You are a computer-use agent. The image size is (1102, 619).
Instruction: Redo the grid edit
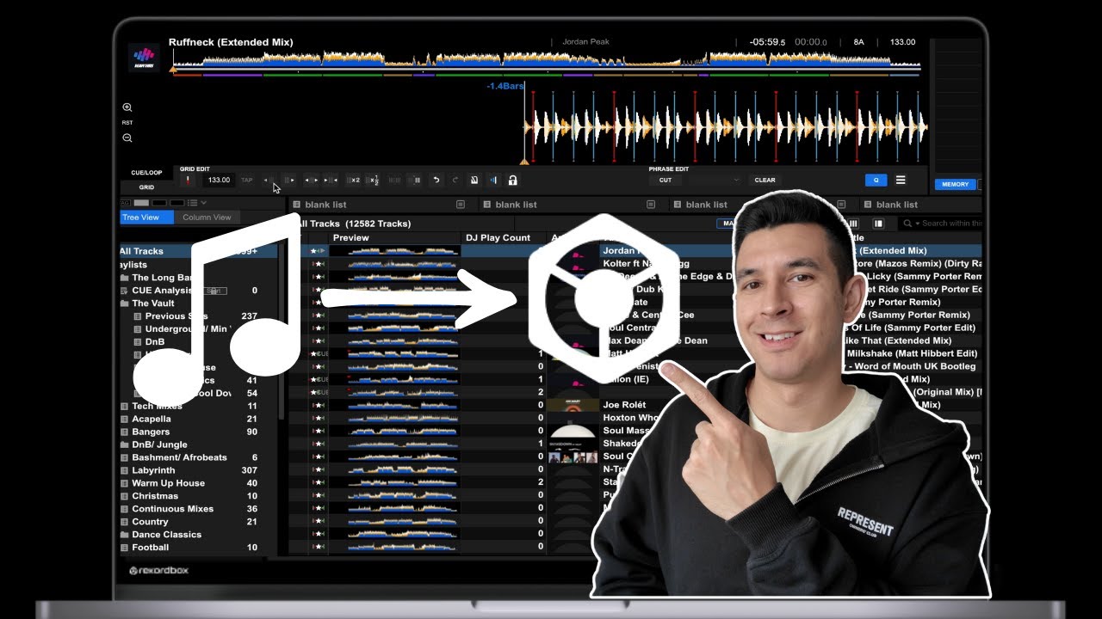(x=455, y=180)
